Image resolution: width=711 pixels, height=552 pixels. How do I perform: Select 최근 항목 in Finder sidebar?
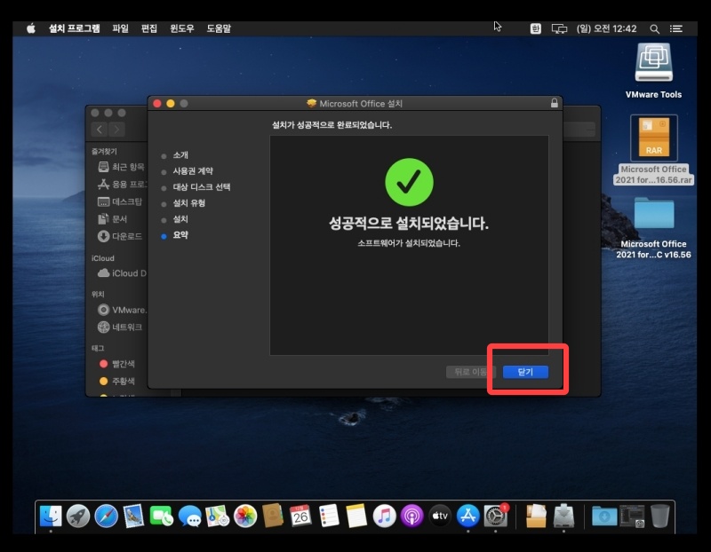(121, 167)
